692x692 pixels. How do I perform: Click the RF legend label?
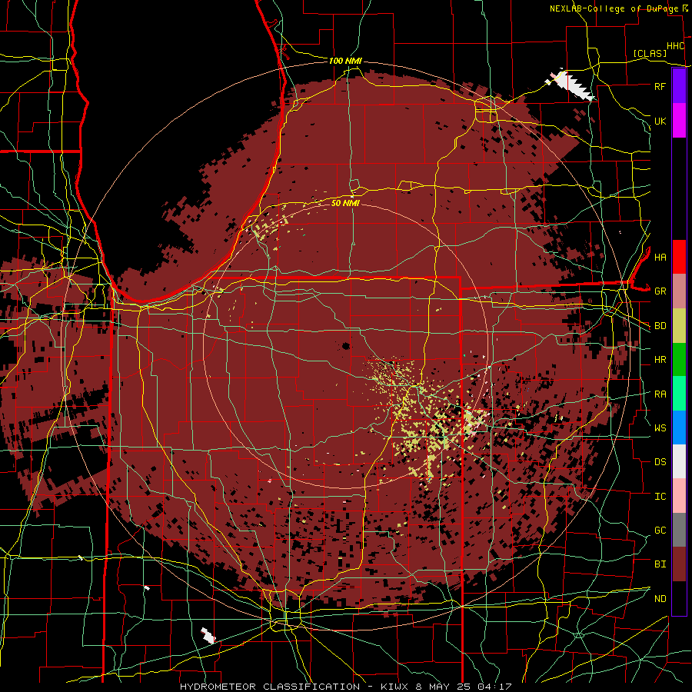(x=660, y=86)
